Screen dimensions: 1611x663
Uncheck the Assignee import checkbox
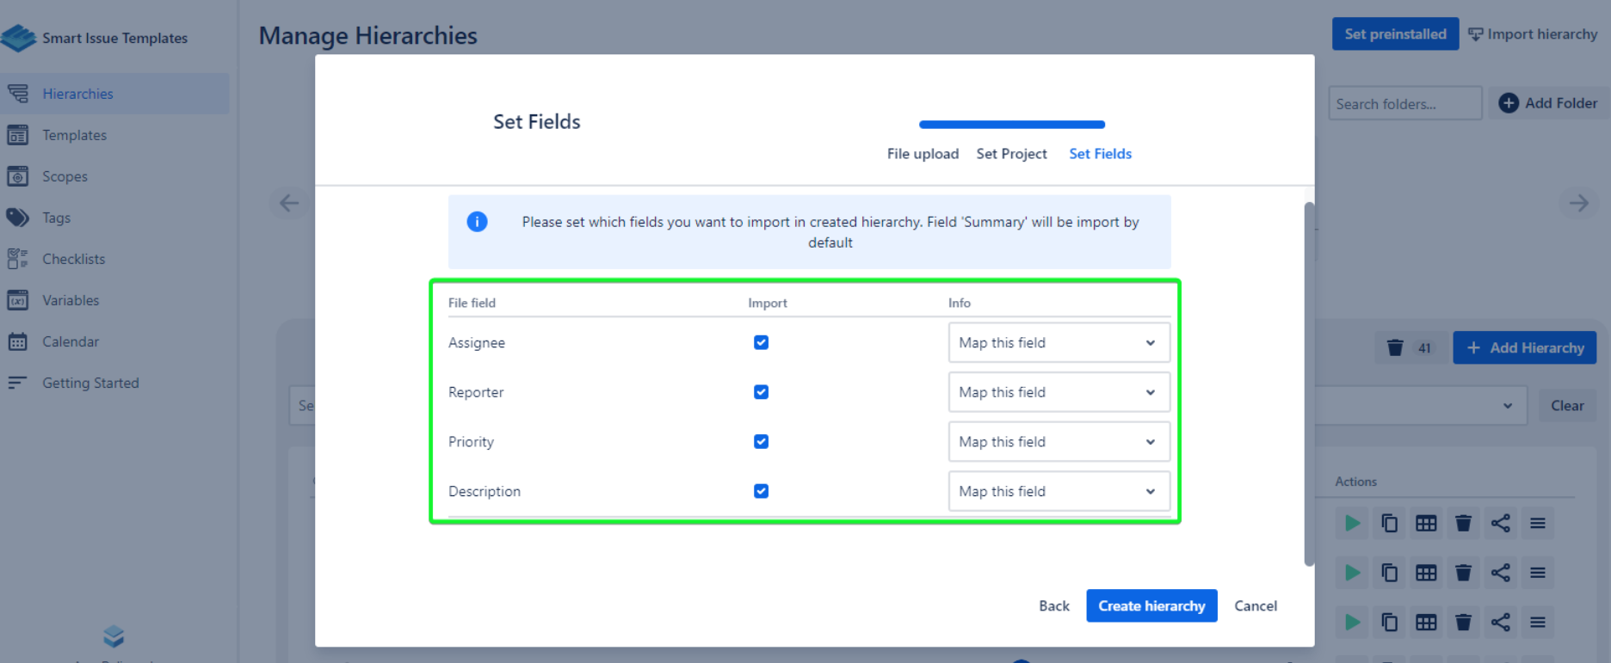pyautogui.click(x=761, y=342)
